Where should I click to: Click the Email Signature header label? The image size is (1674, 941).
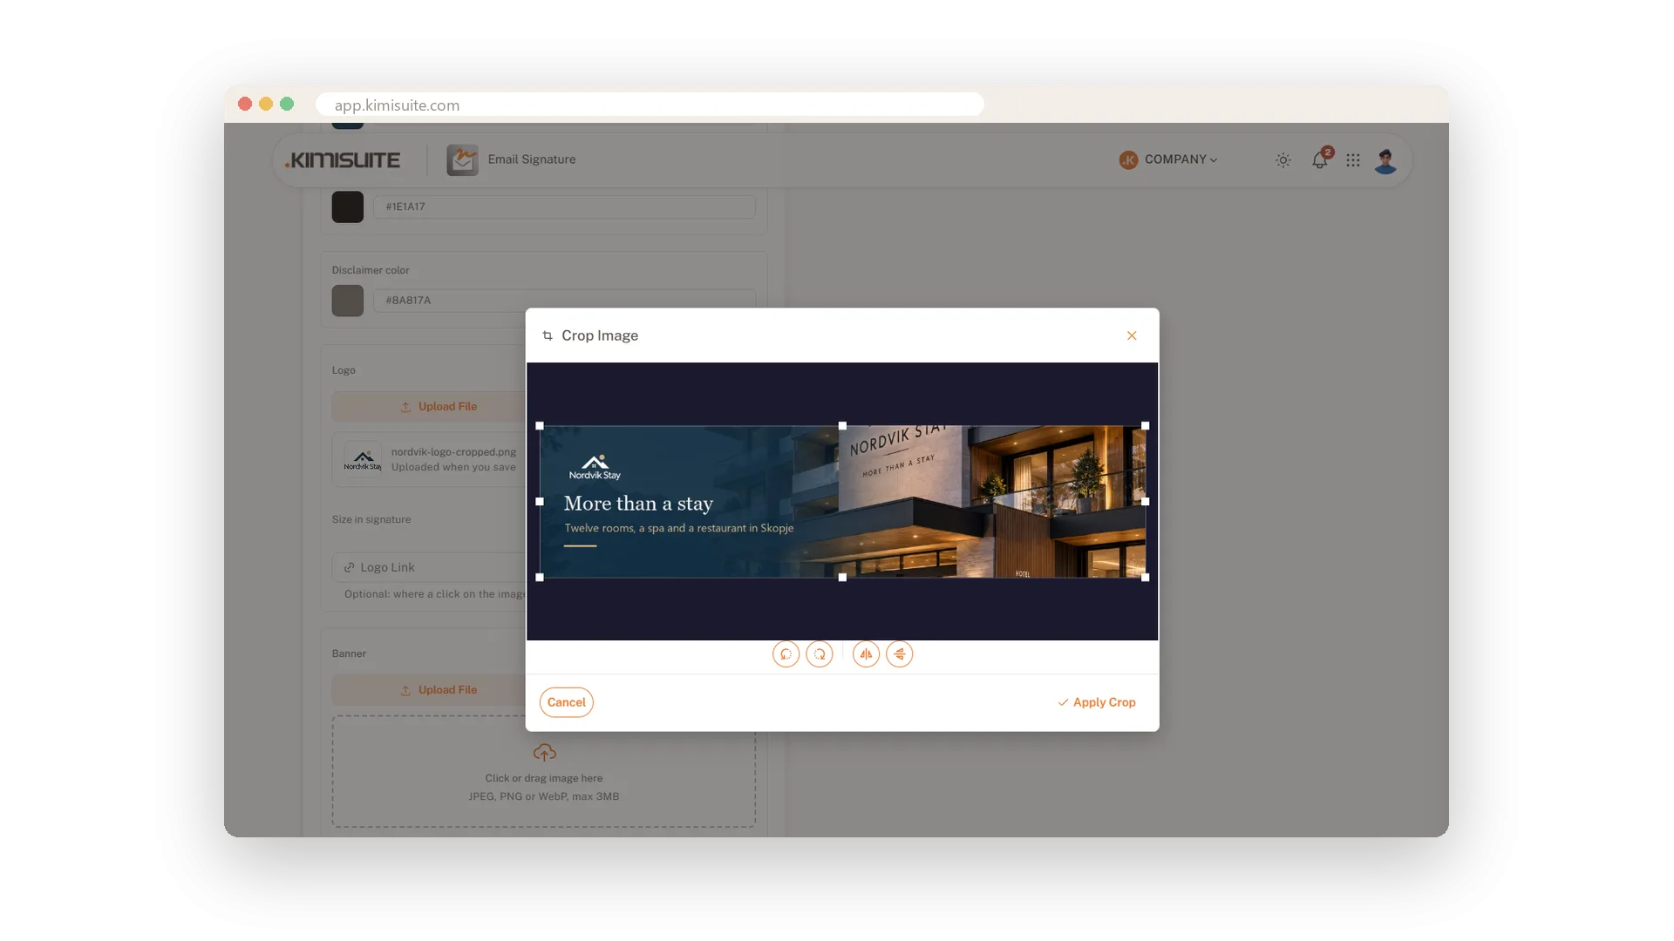[x=532, y=159]
